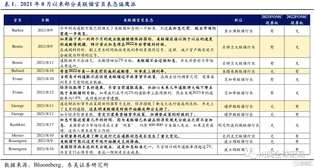The width and height of the screenshot is (315, 168).
Task: Click Barkin's statement starting "今年的高通胀可能已经满足"
Action: coord(138,31)
